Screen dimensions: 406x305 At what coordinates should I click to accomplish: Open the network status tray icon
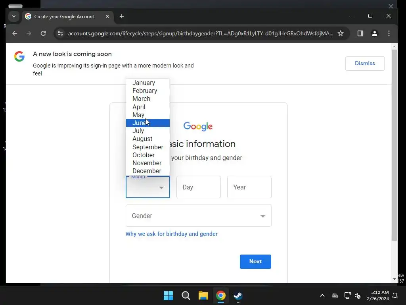point(347,295)
